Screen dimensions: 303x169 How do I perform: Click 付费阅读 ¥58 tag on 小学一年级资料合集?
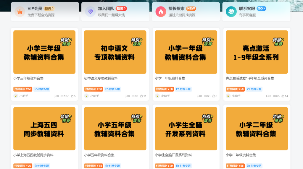(164, 89)
